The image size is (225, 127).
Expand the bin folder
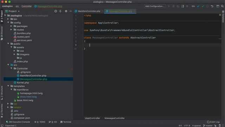[8, 19]
